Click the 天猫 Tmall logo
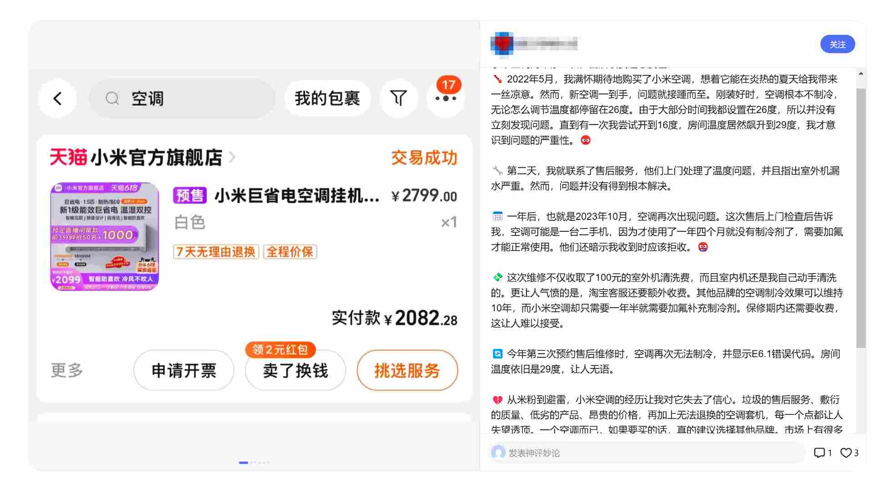This screenshot has height=482, width=873. click(x=66, y=158)
